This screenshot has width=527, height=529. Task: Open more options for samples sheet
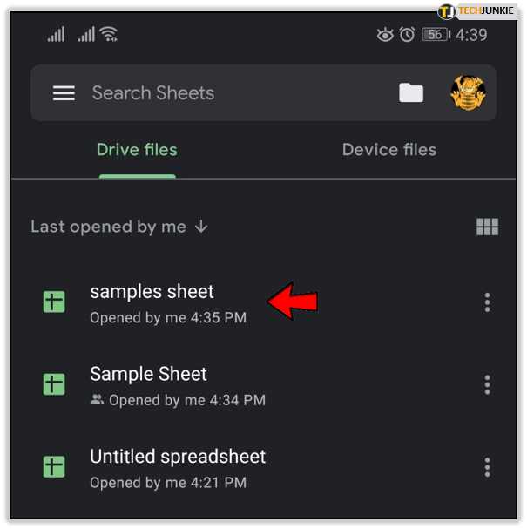tap(487, 302)
